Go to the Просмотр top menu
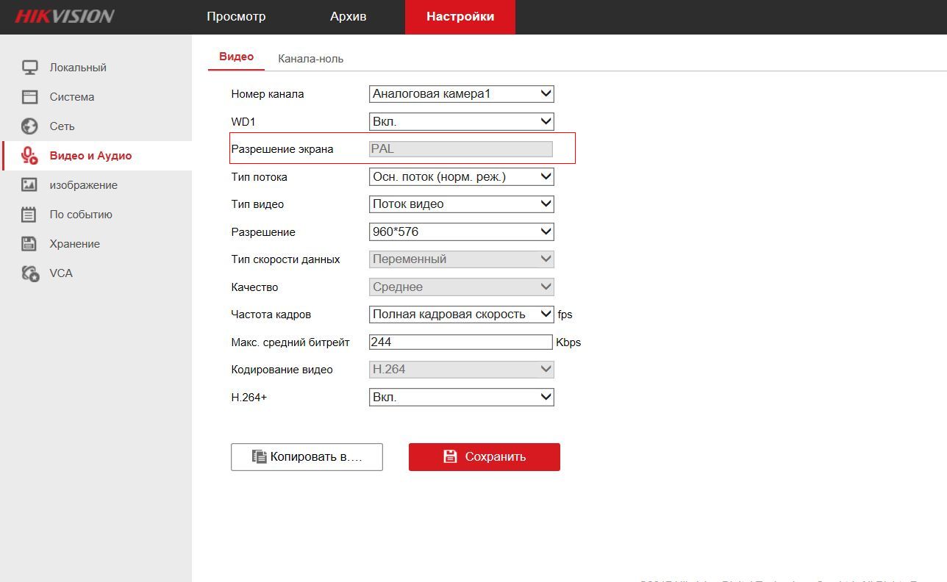The image size is (947, 582). tap(236, 16)
